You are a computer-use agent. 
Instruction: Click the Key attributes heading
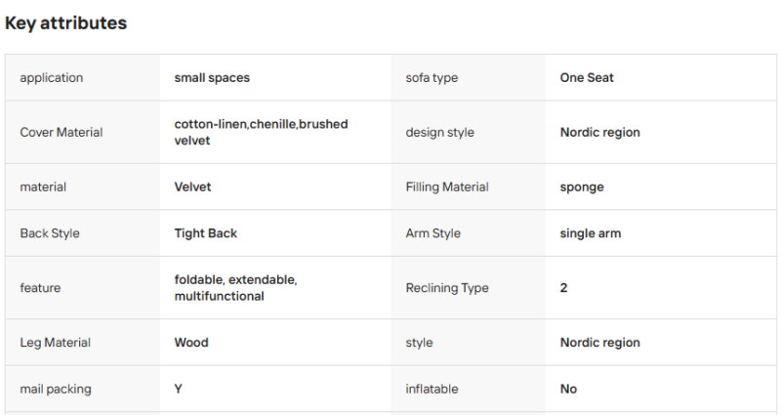(65, 23)
